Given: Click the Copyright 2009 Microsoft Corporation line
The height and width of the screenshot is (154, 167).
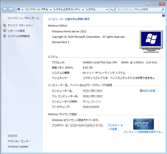Looking at the screenshot, I should point(88,37).
